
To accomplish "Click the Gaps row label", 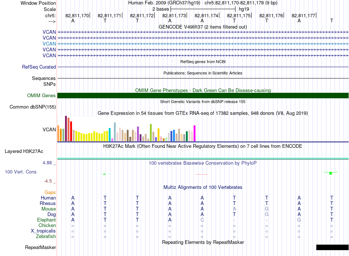I will click(50, 192).
